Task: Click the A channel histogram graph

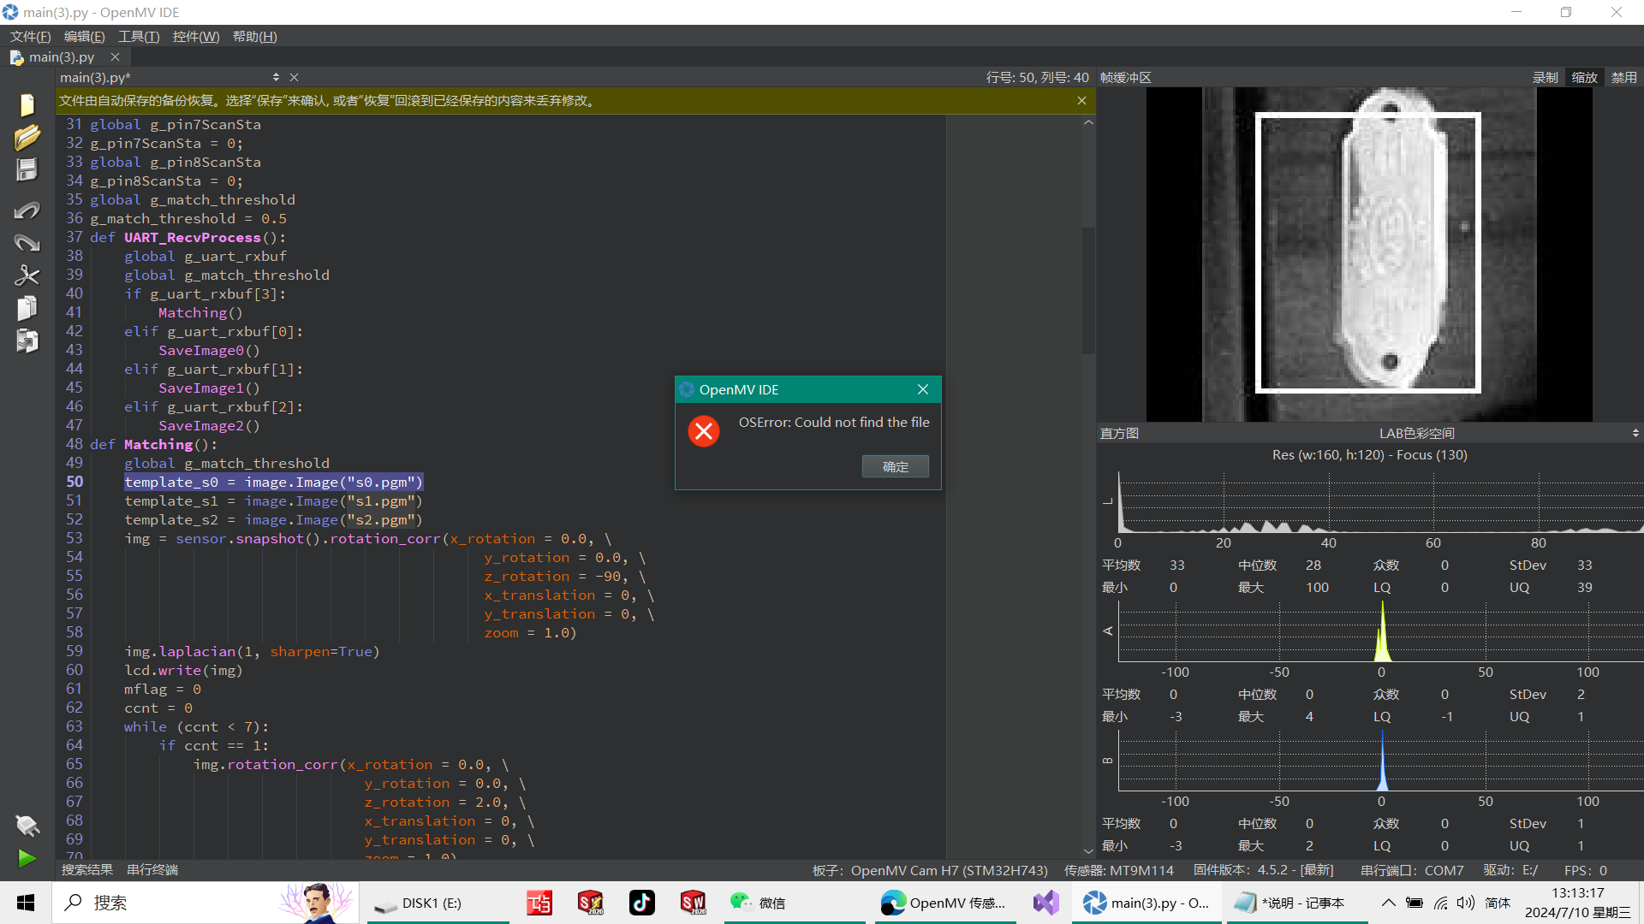Action: click(1380, 631)
